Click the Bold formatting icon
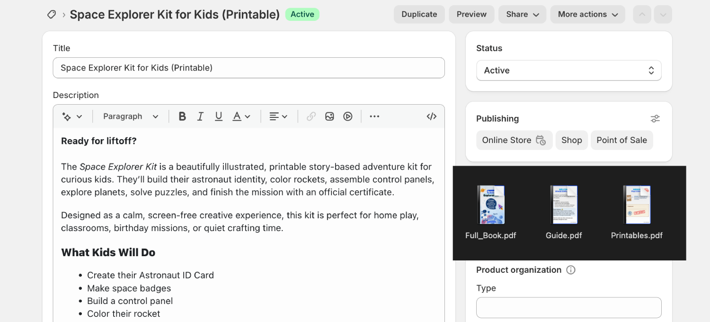Viewport: 710px width, 322px height. click(182, 116)
